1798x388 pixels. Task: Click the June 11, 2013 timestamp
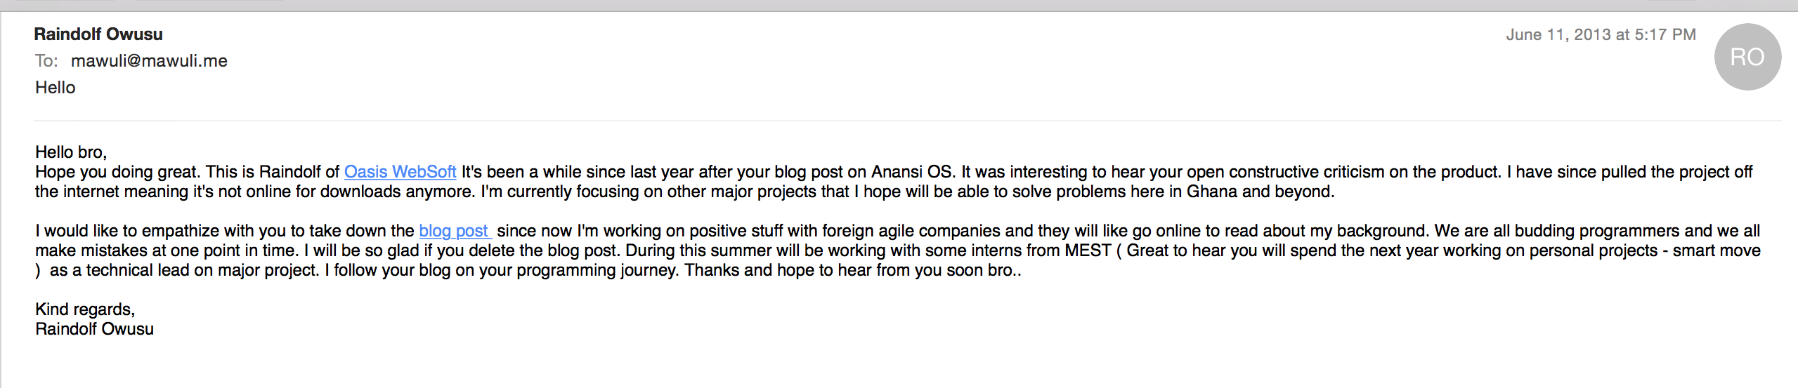[x=1600, y=35]
